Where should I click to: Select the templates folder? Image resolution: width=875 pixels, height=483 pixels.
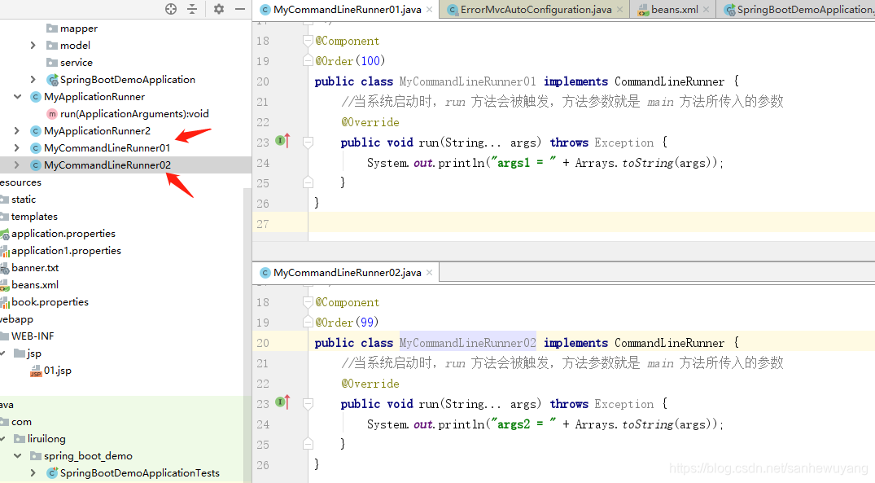pos(34,216)
